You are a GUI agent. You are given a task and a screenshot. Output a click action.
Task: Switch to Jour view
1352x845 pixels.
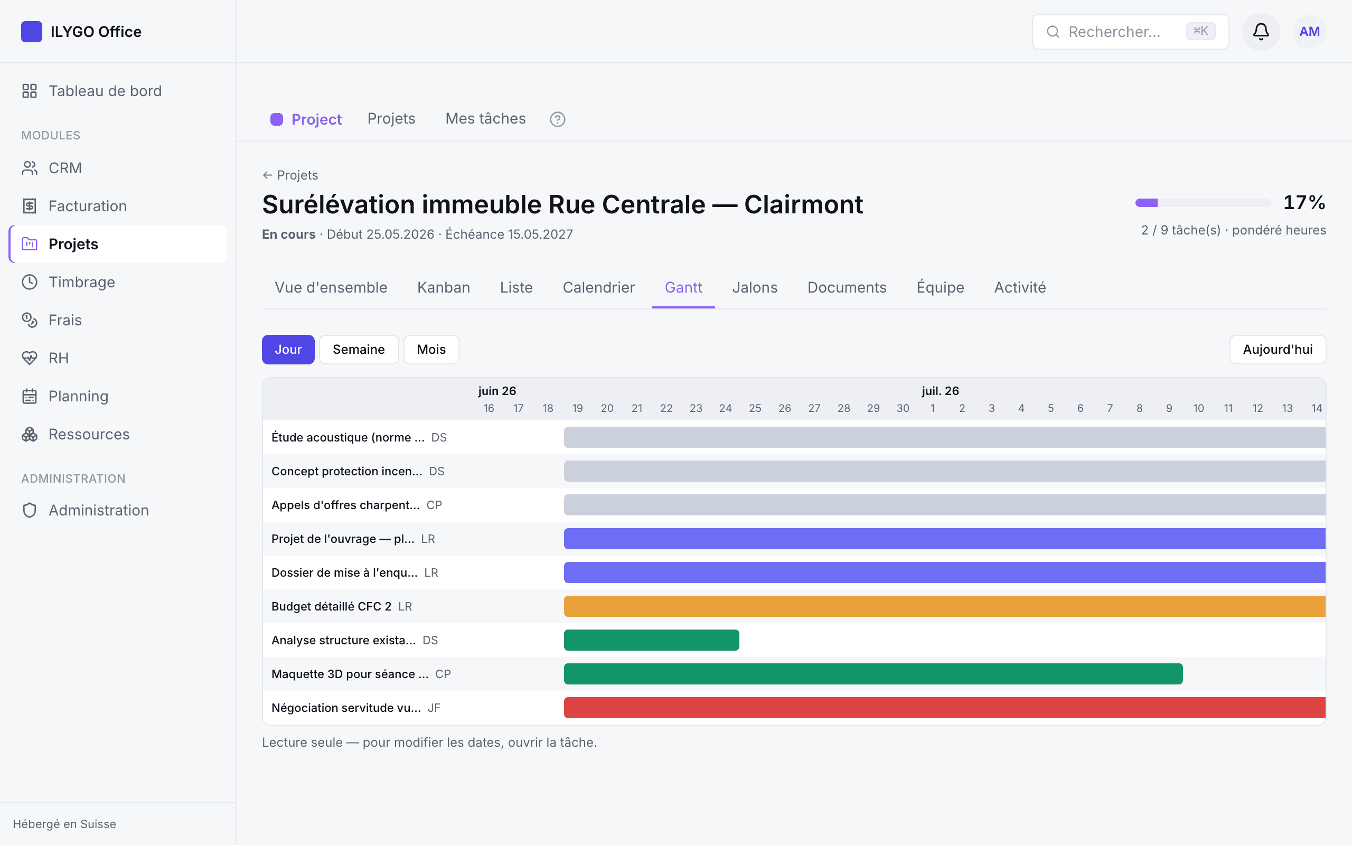click(288, 349)
